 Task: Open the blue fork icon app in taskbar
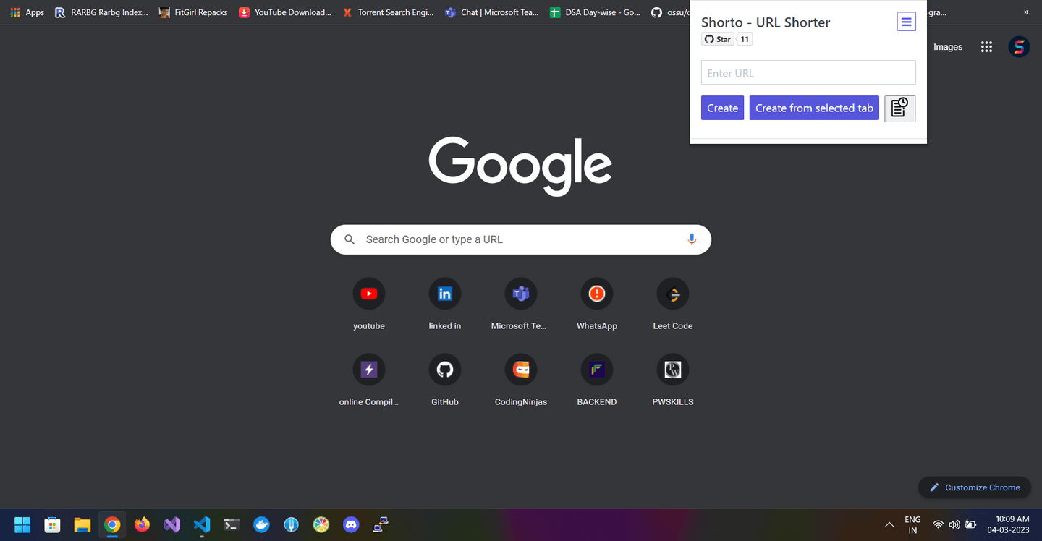pyautogui.click(x=292, y=524)
